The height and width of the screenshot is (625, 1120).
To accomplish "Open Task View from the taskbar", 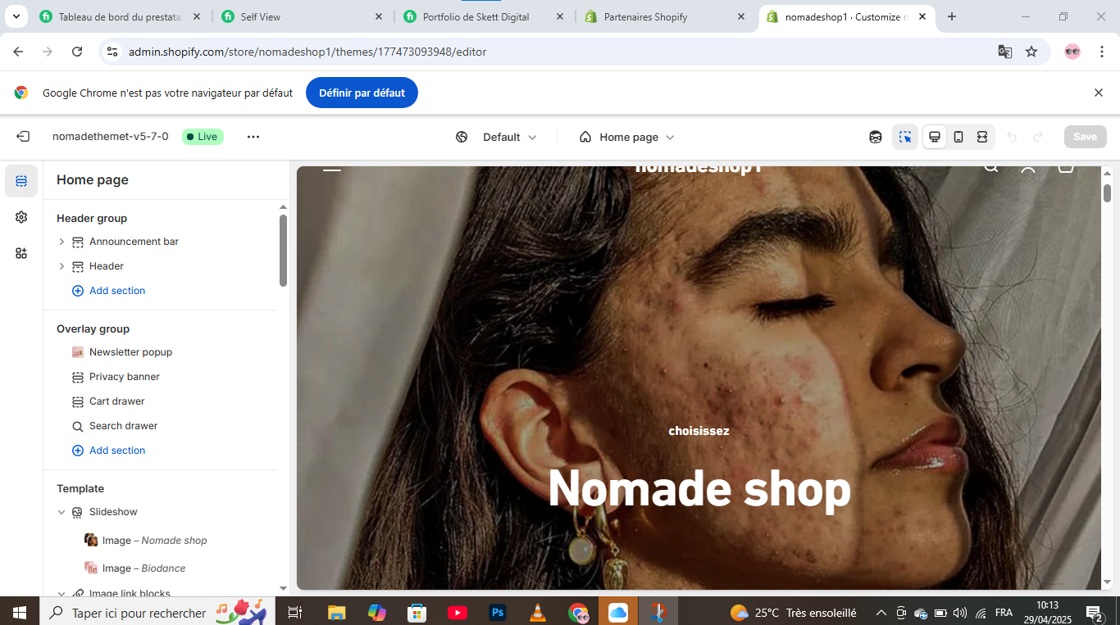I will tap(295, 612).
